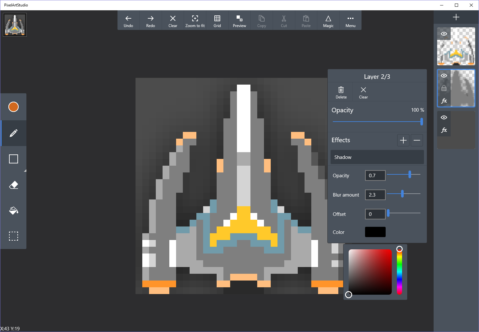Add a new effect with the plus button

point(403,140)
